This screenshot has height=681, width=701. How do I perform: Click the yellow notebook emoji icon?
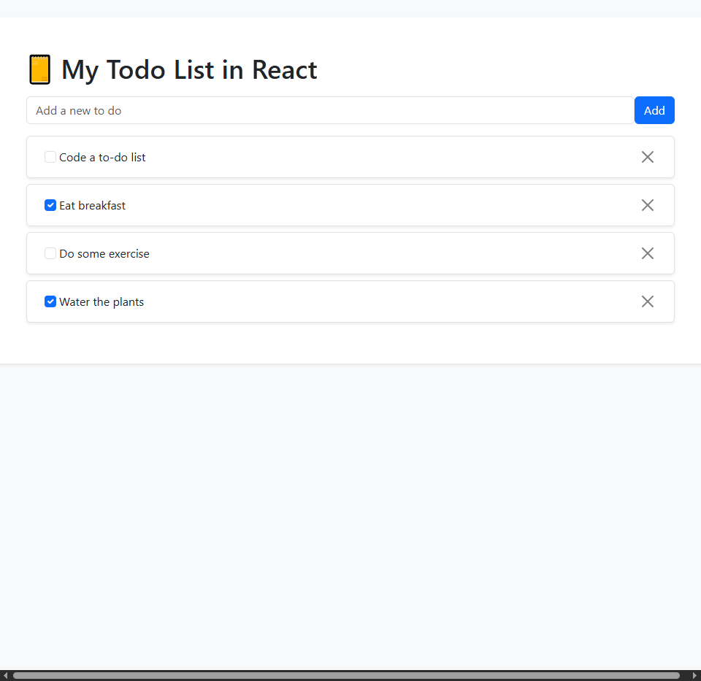click(39, 70)
